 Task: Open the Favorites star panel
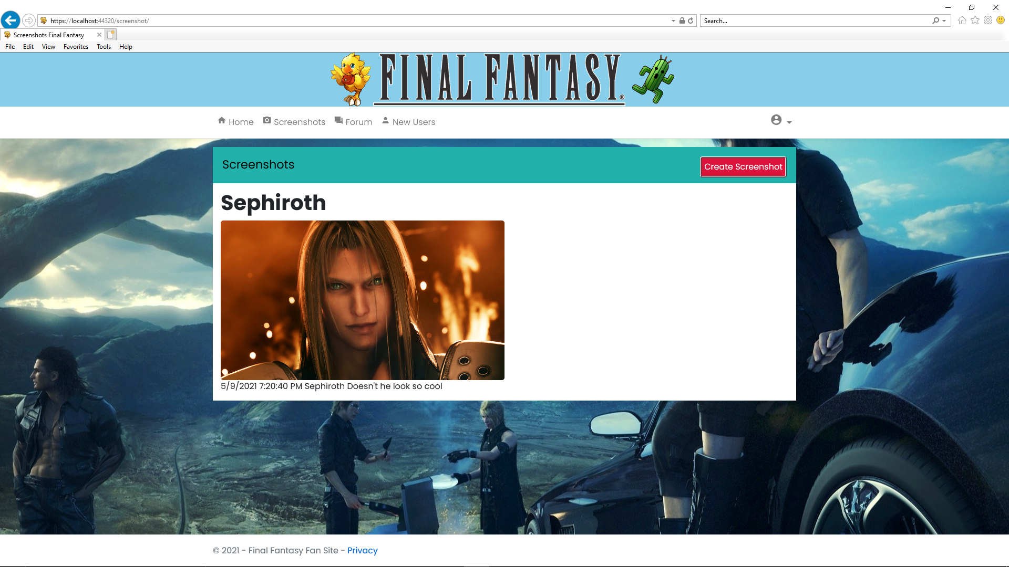[x=975, y=20]
